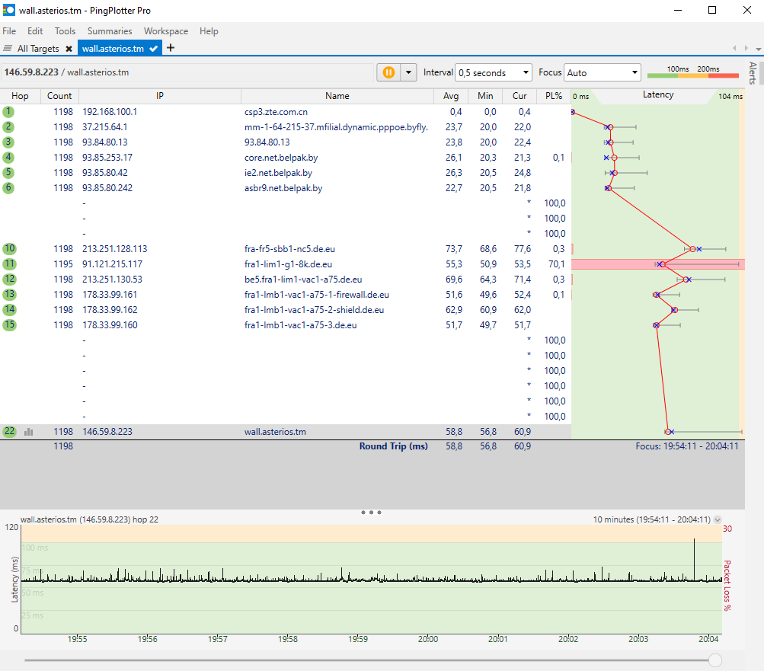Pause the trace with the orange pause button
The image size is (764, 671).
coord(388,72)
